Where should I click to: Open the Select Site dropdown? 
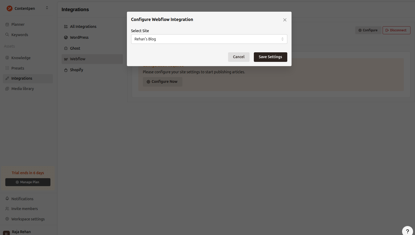[209, 39]
